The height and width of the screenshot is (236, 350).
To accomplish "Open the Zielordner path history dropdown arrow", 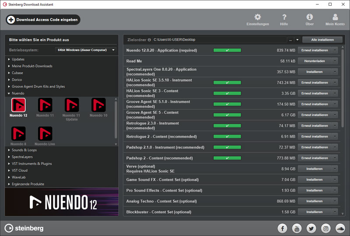I will click(297, 40).
